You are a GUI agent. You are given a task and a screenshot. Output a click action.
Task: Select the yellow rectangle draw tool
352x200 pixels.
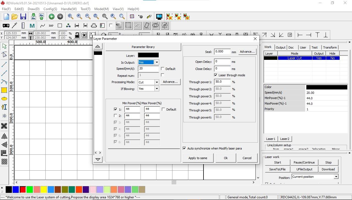click(x=4, y=90)
